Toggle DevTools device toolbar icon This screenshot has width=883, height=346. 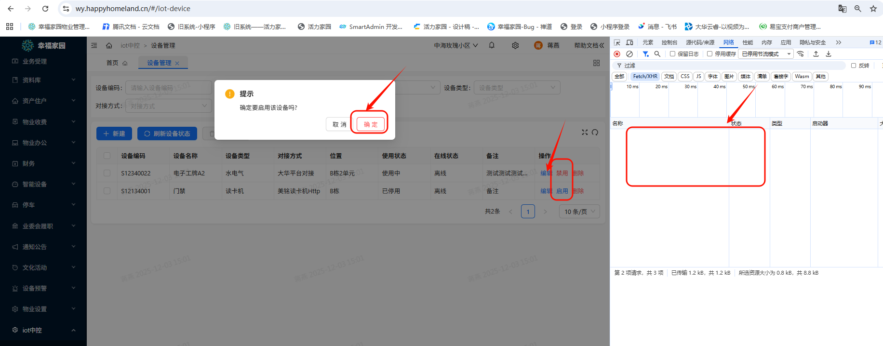point(629,42)
